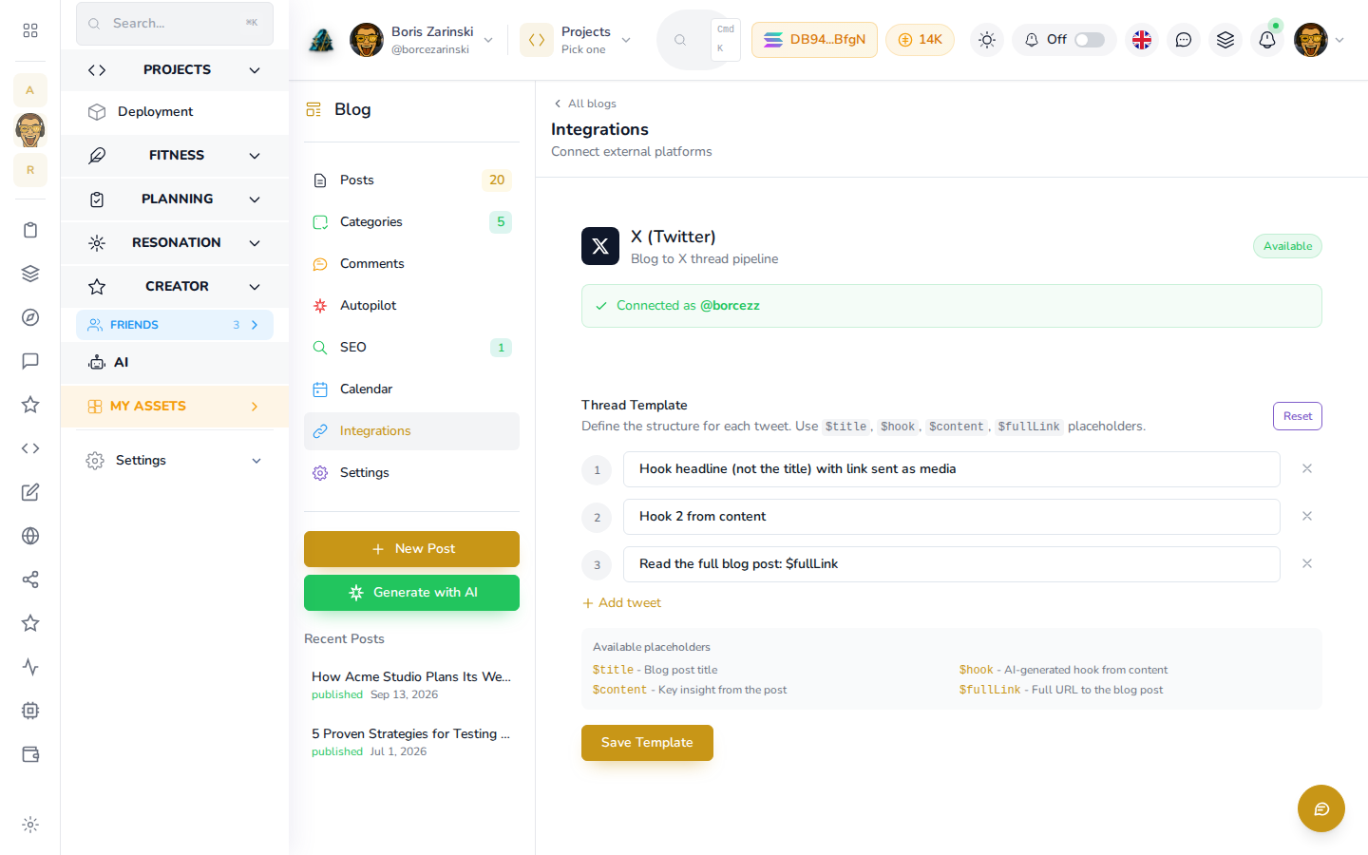Viewport: 1368px width, 855px height.
Task: Open the floating chat support button
Action: (x=1321, y=808)
